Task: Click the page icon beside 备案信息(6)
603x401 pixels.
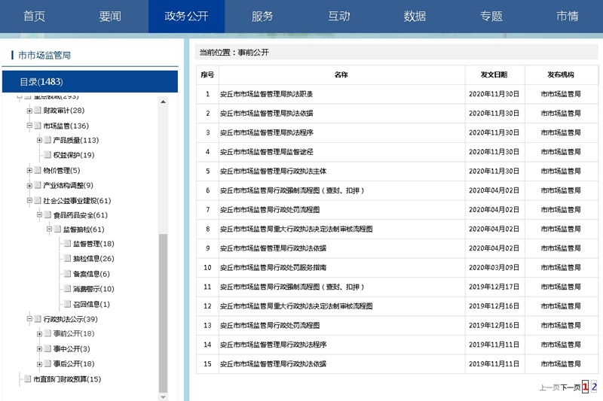Action: coord(67,274)
